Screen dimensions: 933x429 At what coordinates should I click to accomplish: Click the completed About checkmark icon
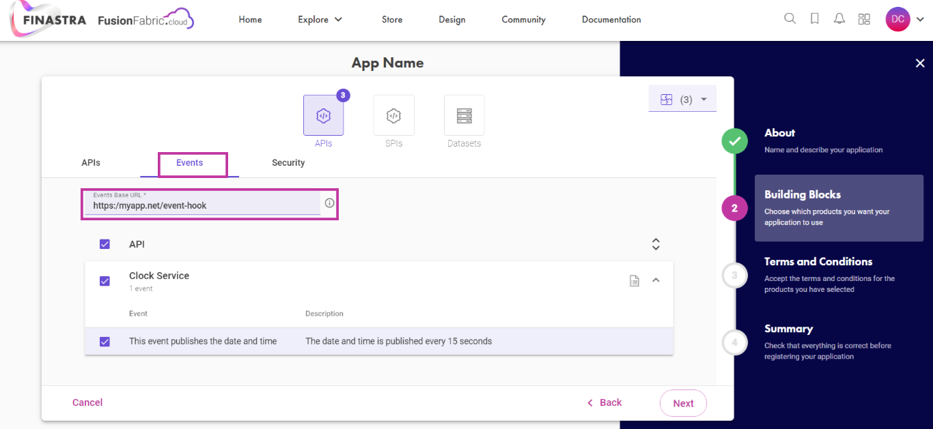click(734, 141)
